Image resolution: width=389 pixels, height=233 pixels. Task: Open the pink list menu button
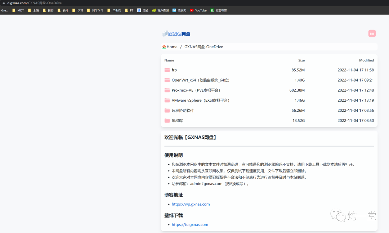(x=372, y=33)
